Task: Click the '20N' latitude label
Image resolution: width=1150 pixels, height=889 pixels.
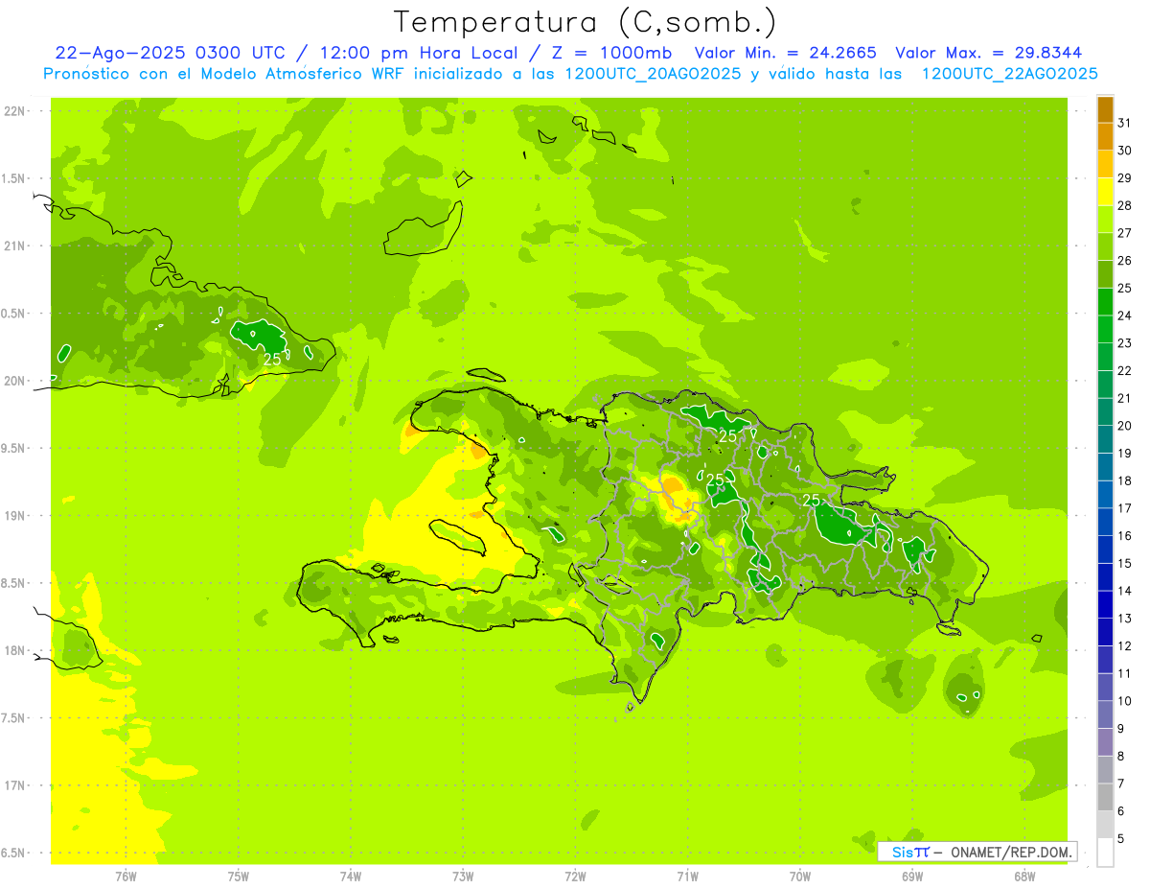Action: tap(14, 381)
